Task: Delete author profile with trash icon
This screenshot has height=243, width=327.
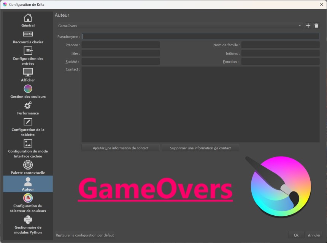Action: 316,26
